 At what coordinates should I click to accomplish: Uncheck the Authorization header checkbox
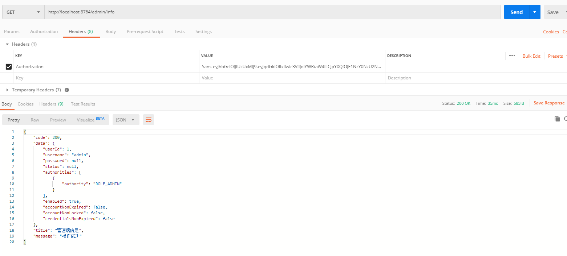9,67
